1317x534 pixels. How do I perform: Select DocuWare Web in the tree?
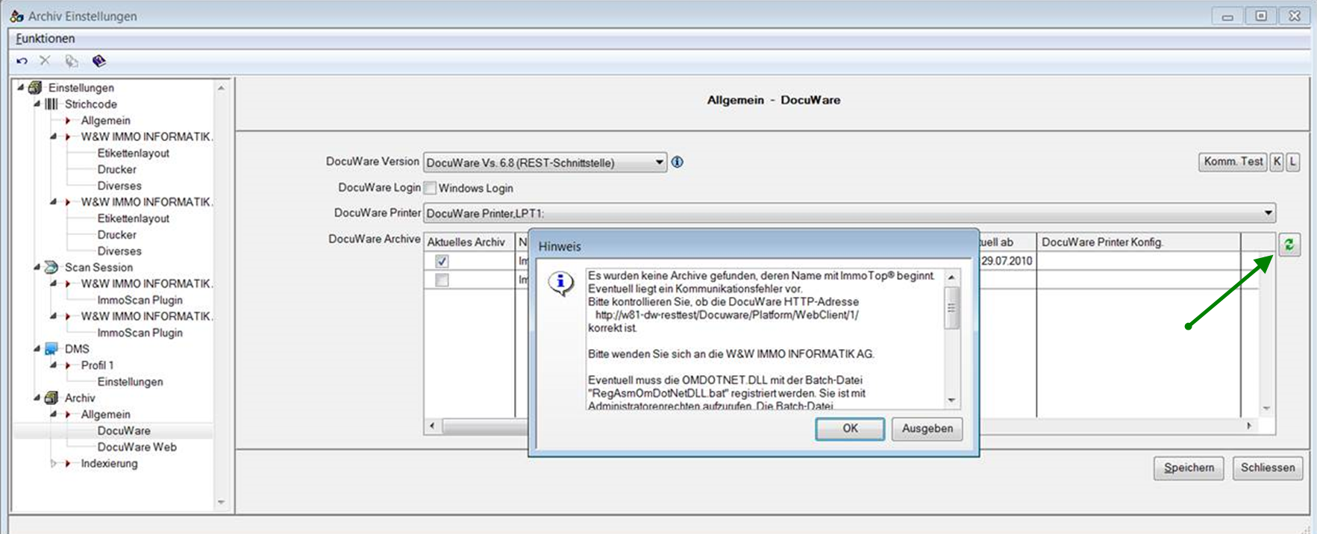point(137,447)
